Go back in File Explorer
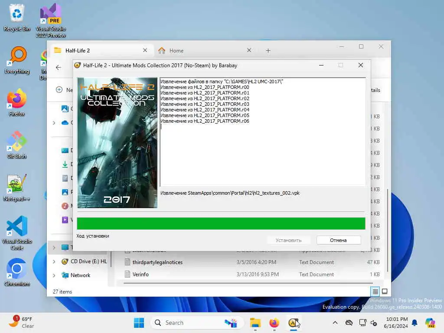Screen dimensions: 444x333 point(59,67)
